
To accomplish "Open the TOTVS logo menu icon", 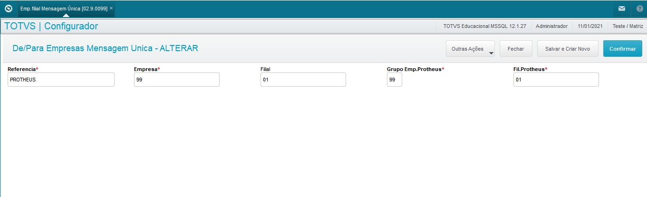I will coord(8,9).
